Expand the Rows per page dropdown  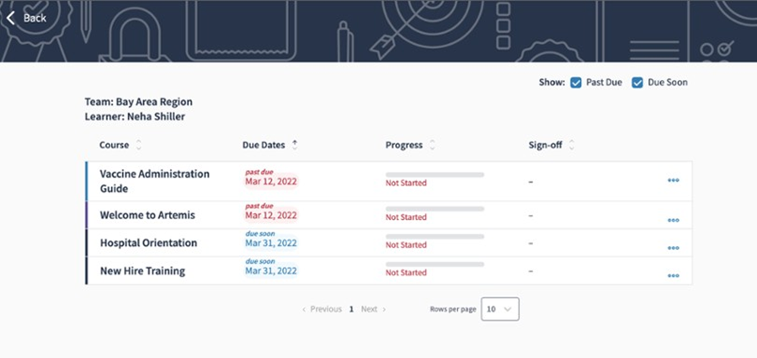[499, 309]
